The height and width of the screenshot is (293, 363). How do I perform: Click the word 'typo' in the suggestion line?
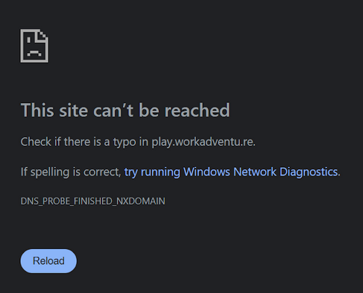pyautogui.click(x=125, y=142)
